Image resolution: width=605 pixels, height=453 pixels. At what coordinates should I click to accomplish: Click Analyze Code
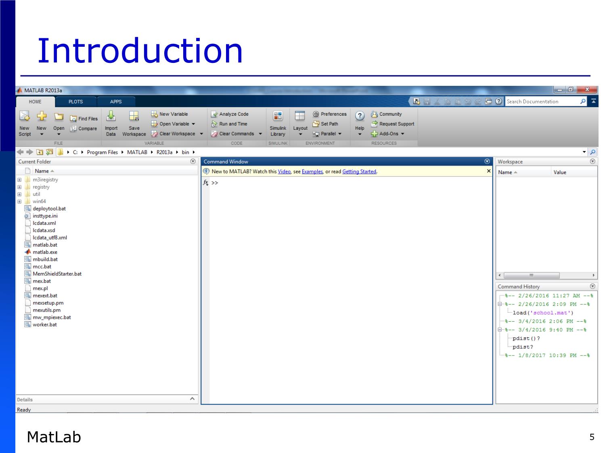point(230,114)
